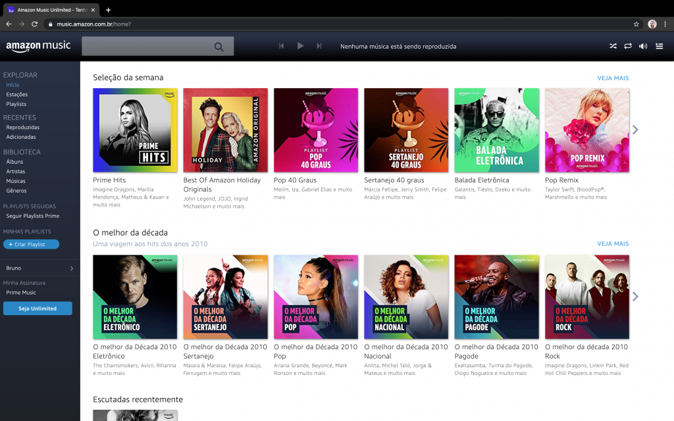The width and height of the screenshot is (674, 421).
Task: Click 'Nenhuma música está sendo reproduzida' status text
Action: 398,47
